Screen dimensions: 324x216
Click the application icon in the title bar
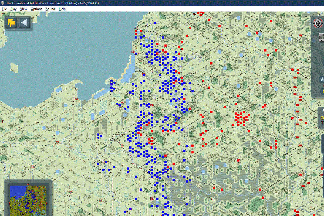click(x=3, y=3)
